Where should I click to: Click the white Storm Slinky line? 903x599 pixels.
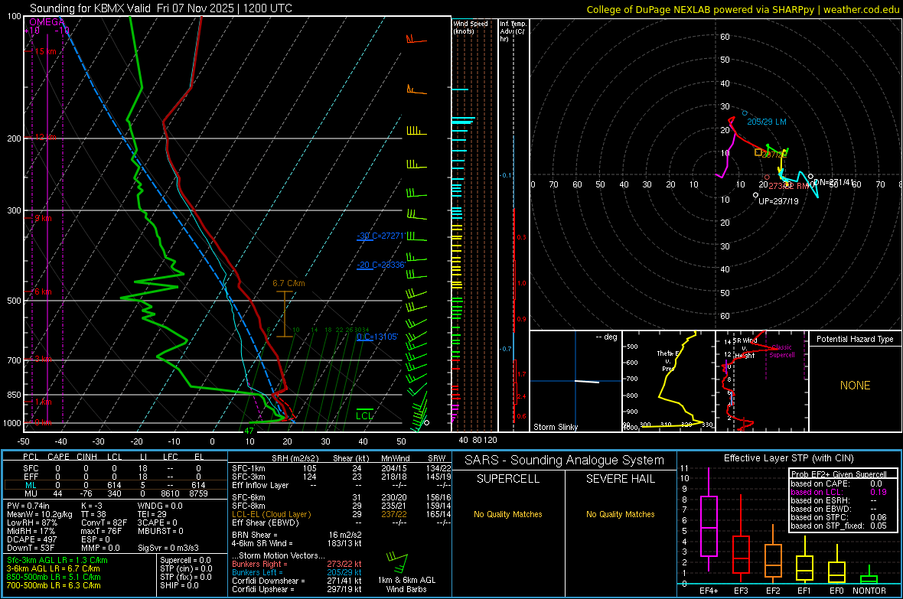coord(587,381)
